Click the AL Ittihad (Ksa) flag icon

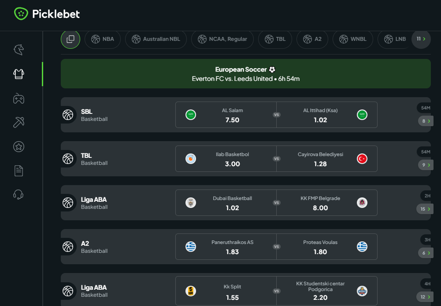coord(362,115)
